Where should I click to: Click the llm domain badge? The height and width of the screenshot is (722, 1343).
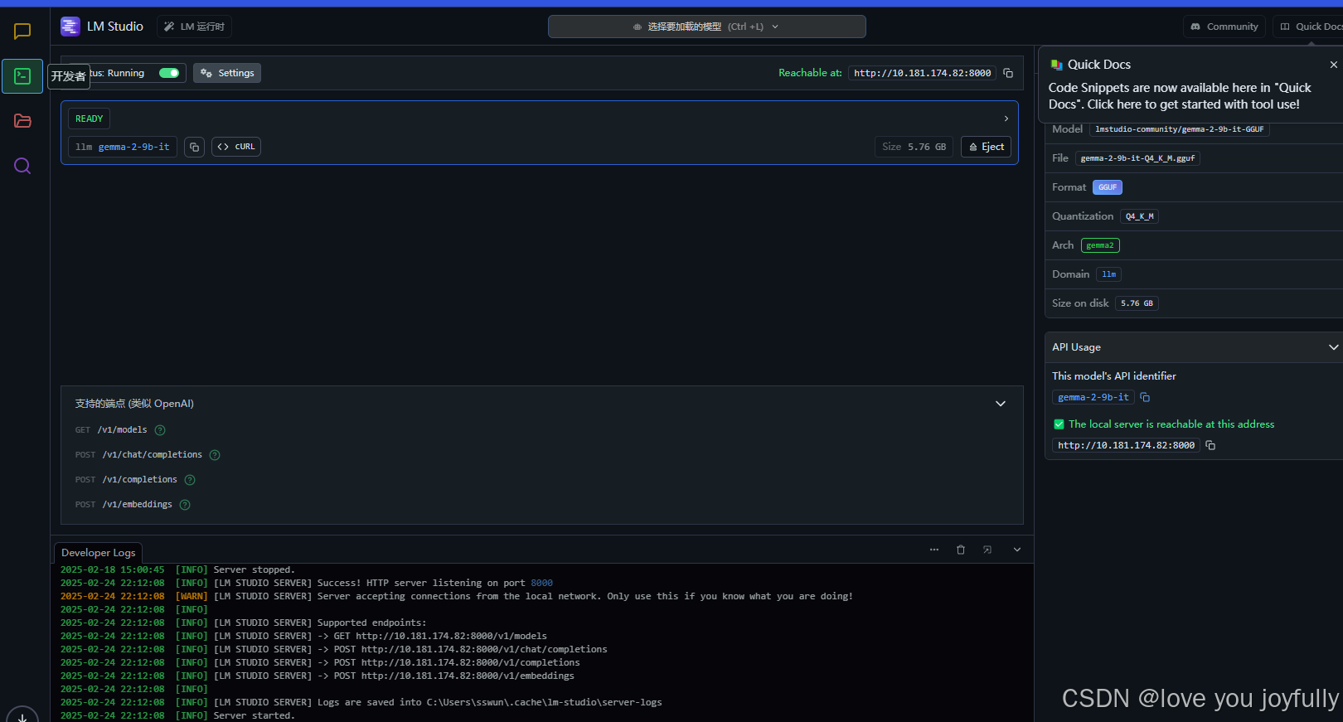[1108, 274]
